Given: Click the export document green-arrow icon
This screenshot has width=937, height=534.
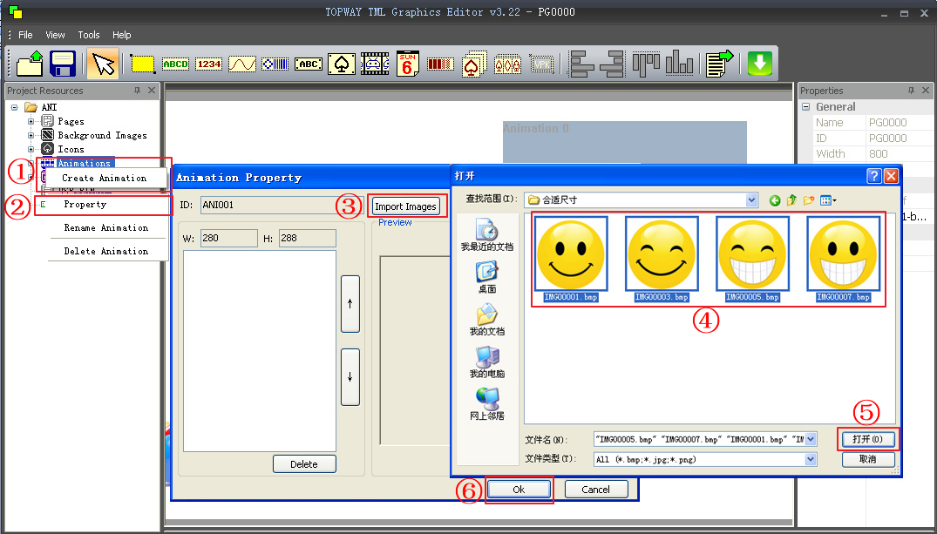Looking at the screenshot, I should pyautogui.click(x=719, y=64).
